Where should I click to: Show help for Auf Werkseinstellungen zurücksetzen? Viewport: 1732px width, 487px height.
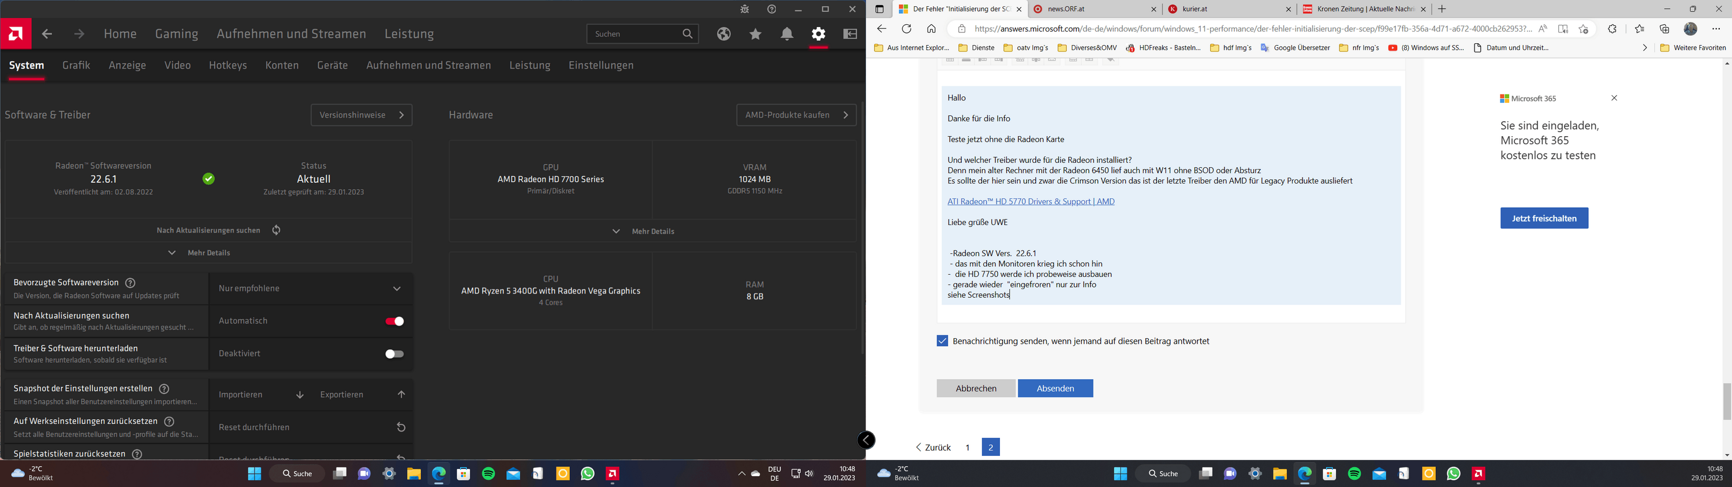[x=169, y=422]
